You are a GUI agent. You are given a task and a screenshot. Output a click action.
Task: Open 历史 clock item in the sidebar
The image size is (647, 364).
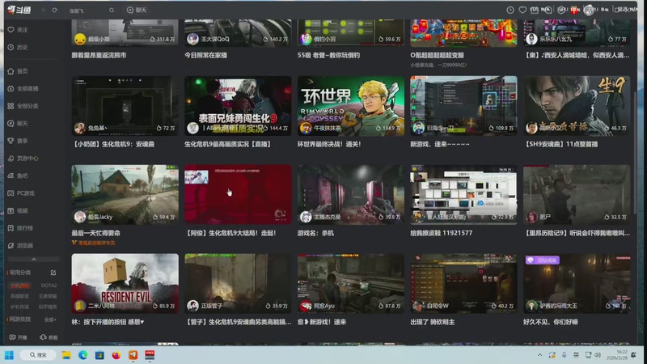(x=18, y=48)
